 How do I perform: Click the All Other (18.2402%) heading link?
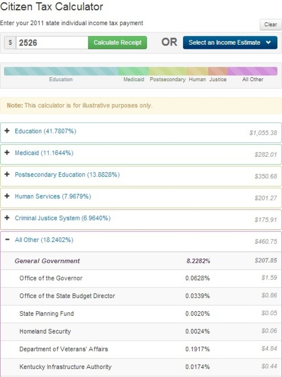click(x=44, y=240)
